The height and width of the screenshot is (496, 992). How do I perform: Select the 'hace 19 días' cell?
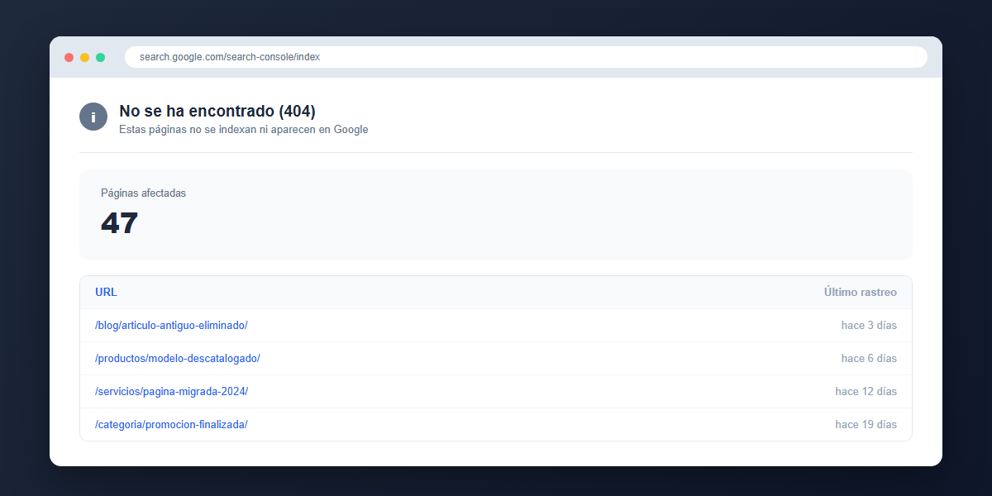866,425
